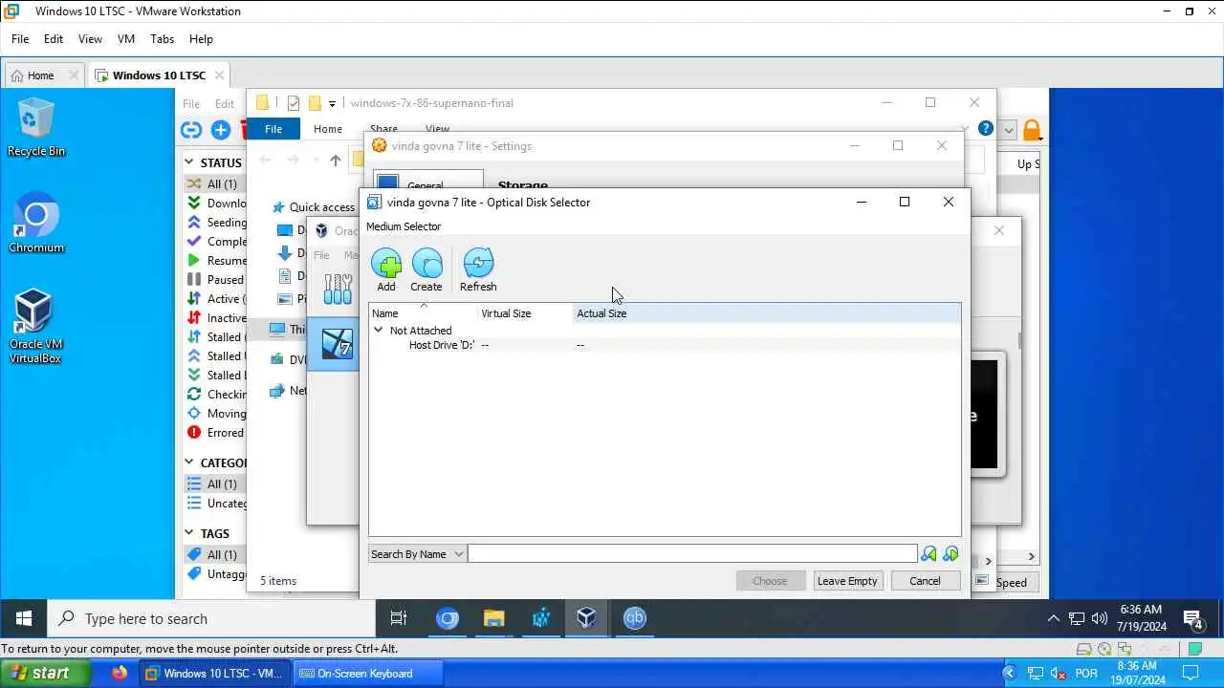Open the VMware File menu

(x=20, y=39)
